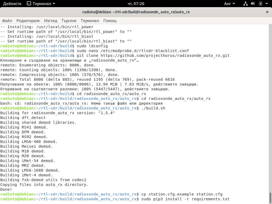Click the wired network status icon

point(245,4)
